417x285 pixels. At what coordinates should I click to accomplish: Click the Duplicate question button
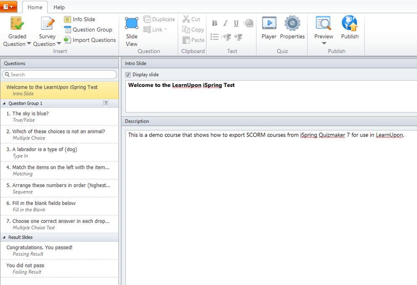159,19
